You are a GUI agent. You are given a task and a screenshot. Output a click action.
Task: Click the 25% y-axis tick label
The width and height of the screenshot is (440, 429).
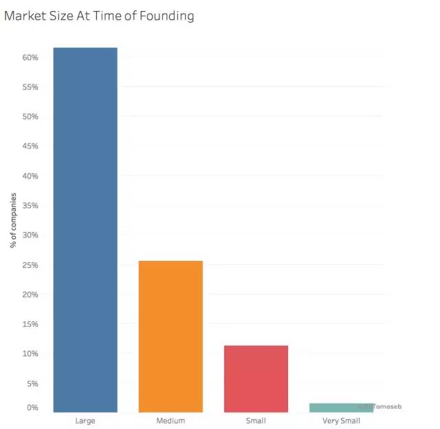point(30,265)
